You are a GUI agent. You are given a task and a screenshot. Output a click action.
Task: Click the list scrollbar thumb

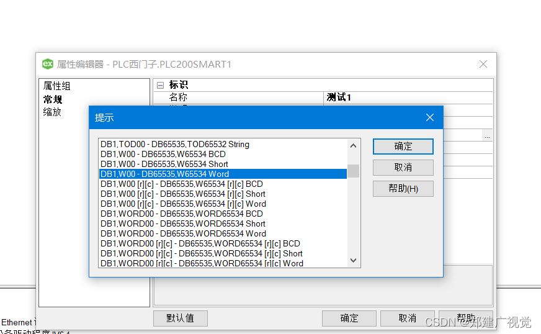click(x=353, y=171)
